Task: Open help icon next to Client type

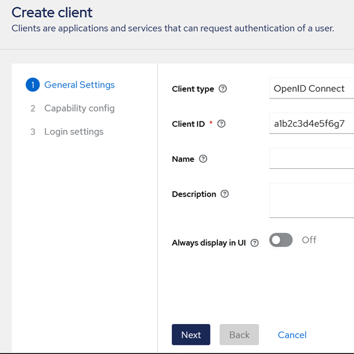Action: click(222, 89)
